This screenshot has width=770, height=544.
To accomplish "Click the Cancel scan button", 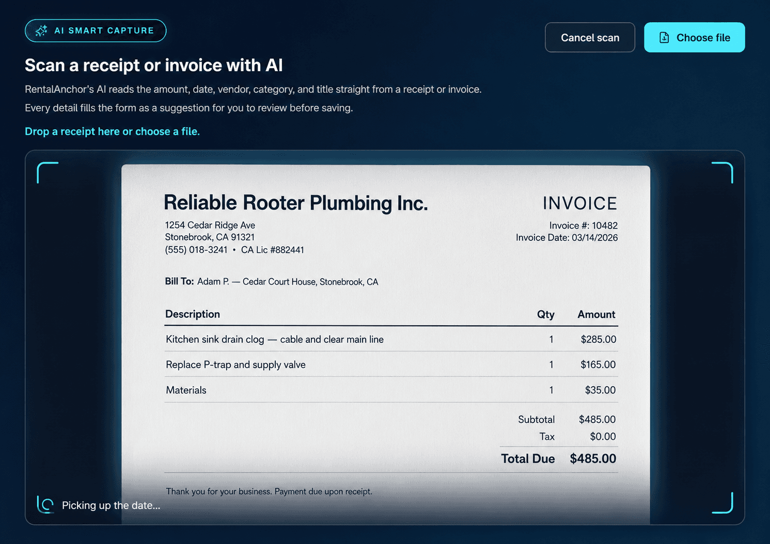I will point(590,37).
